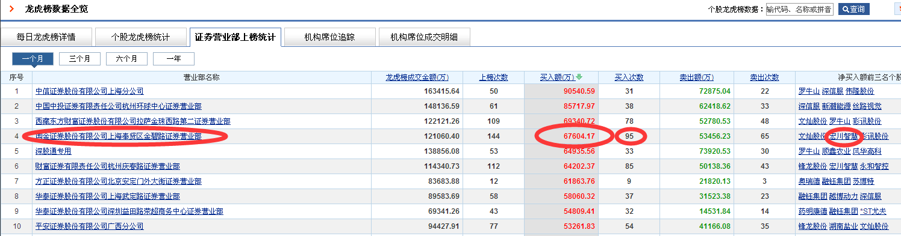Select the 证券营业部上榜统计 tab
This screenshot has width=901, height=236.
point(235,37)
